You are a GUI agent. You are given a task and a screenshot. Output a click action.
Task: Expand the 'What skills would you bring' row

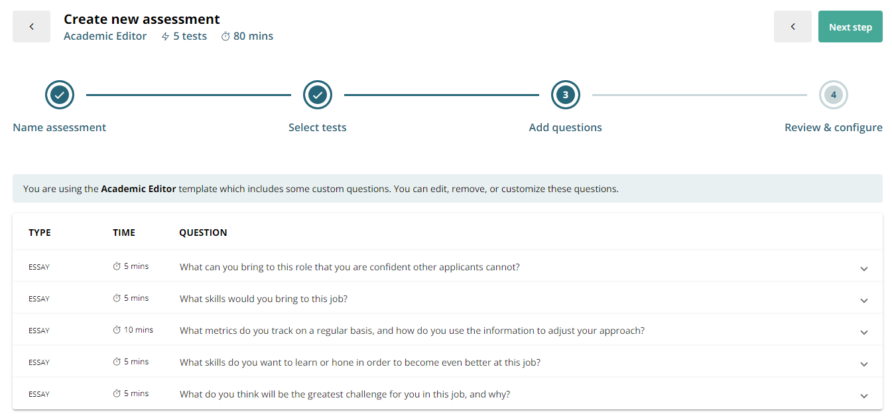coord(864,301)
